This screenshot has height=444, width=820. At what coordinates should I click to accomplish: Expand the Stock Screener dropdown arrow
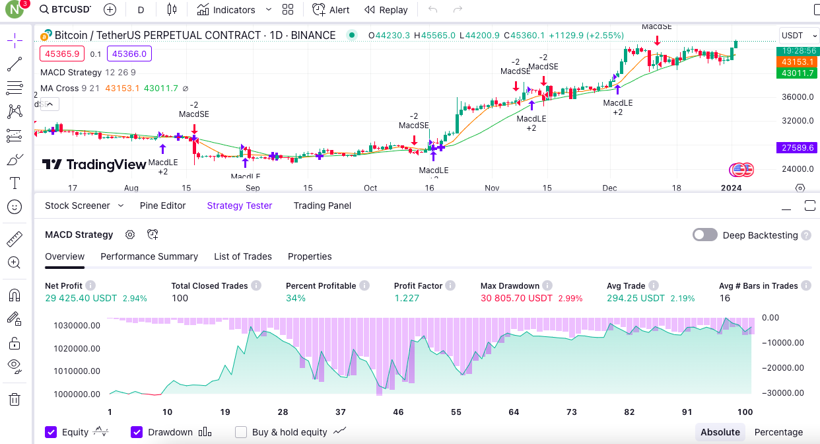click(x=121, y=205)
